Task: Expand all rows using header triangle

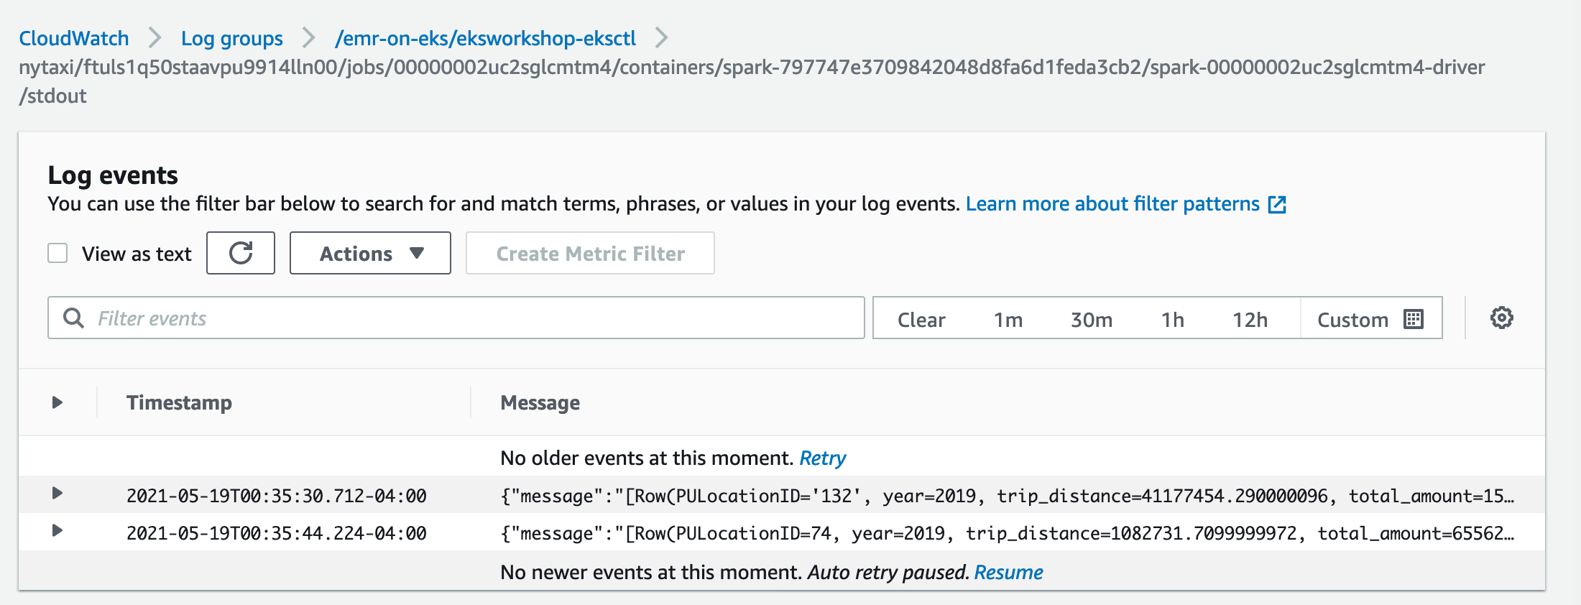Action: click(x=57, y=402)
